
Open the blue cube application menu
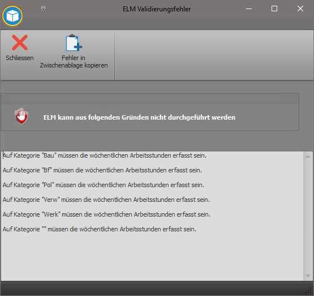[x=12, y=16]
